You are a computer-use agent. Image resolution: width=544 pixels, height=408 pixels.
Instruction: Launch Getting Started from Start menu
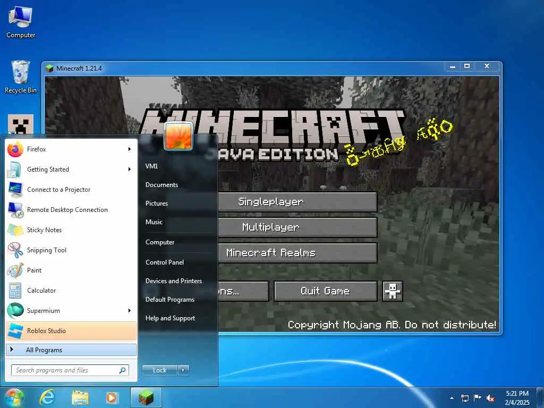pos(71,169)
